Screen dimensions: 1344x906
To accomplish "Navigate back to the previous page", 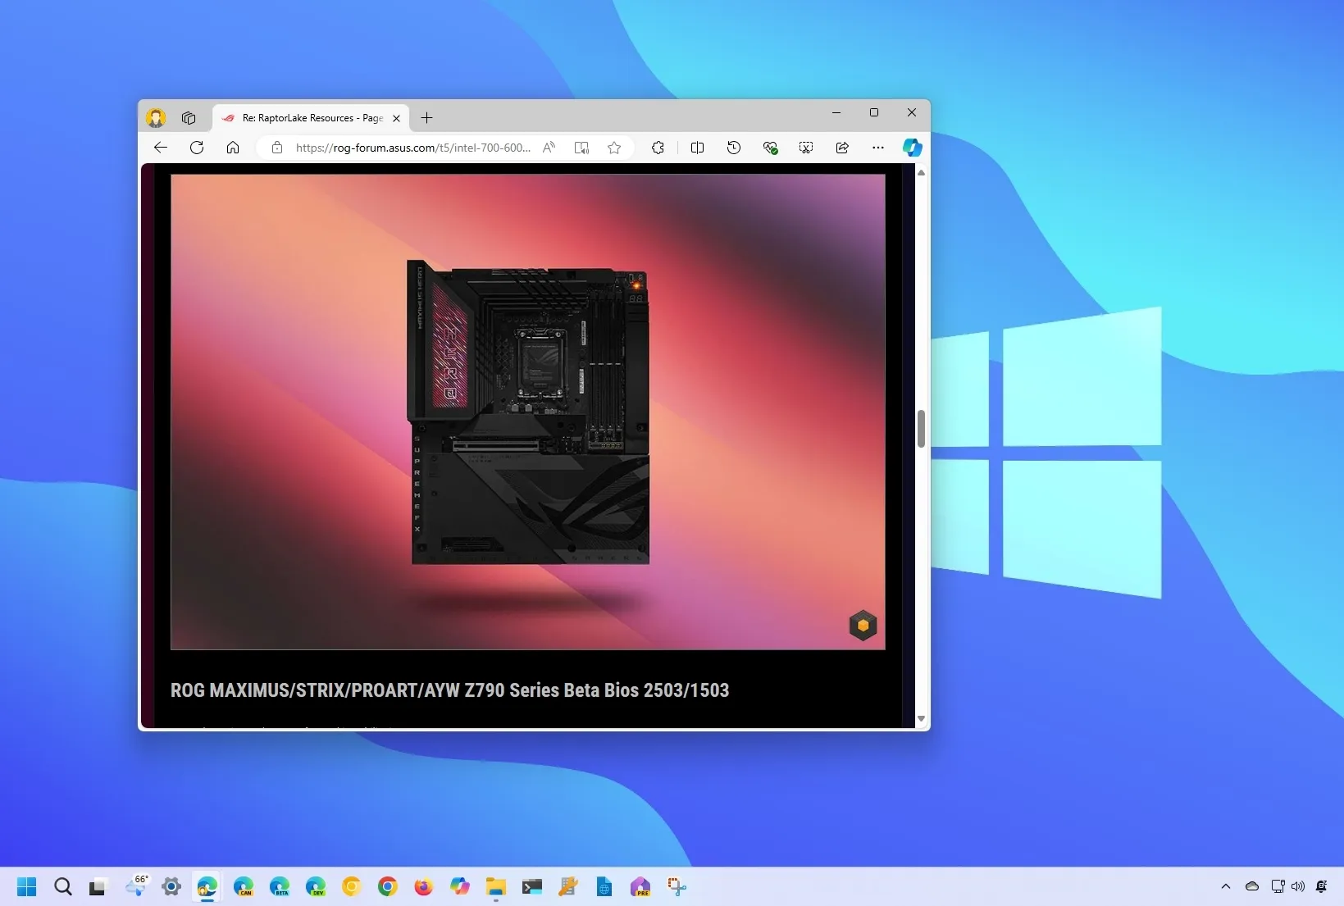I will tap(160, 148).
